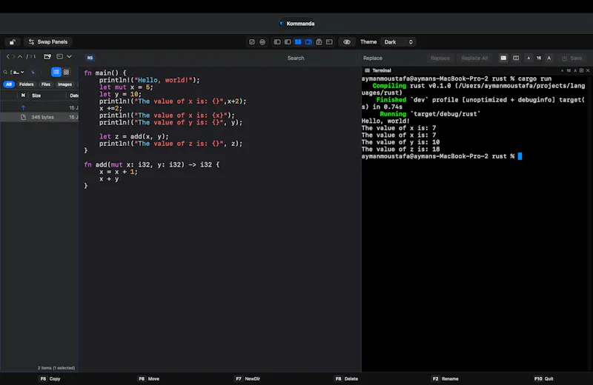Expand the chevron dropdown in the file panel
Image resolution: width=593 pixels, height=385 pixels.
point(69,57)
